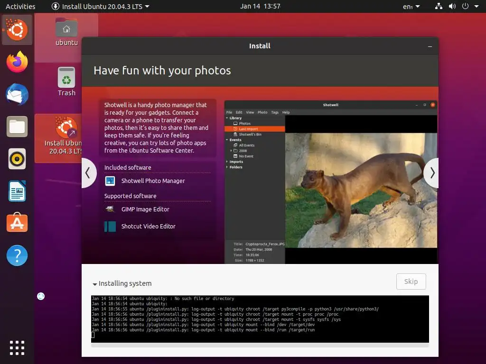
Task: Go to the previous installer slide
Action: pos(88,173)
